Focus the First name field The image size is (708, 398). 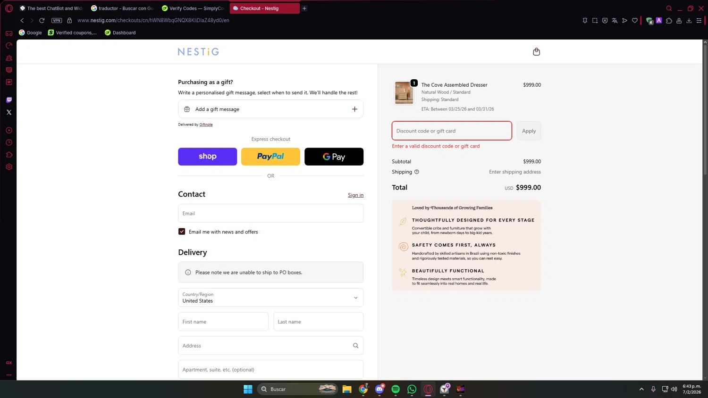click(223, 322)
